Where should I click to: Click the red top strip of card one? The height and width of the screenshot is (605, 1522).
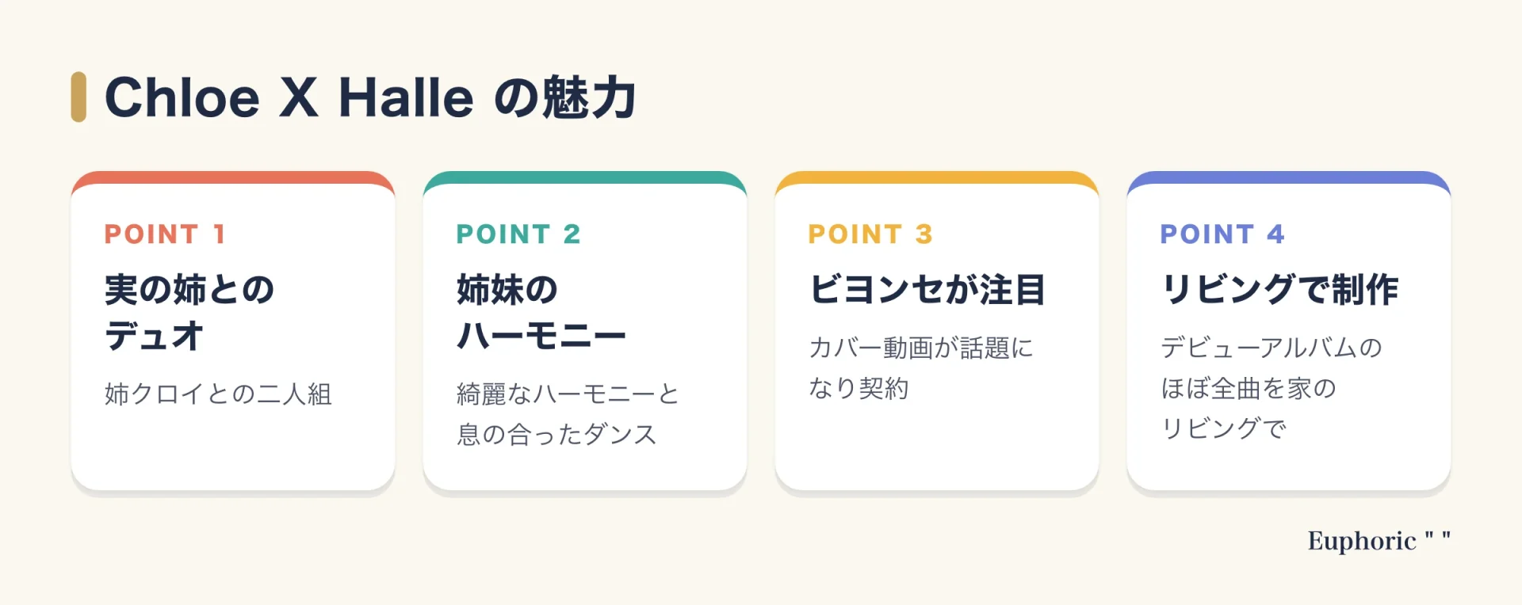click(x=233, y=177)
